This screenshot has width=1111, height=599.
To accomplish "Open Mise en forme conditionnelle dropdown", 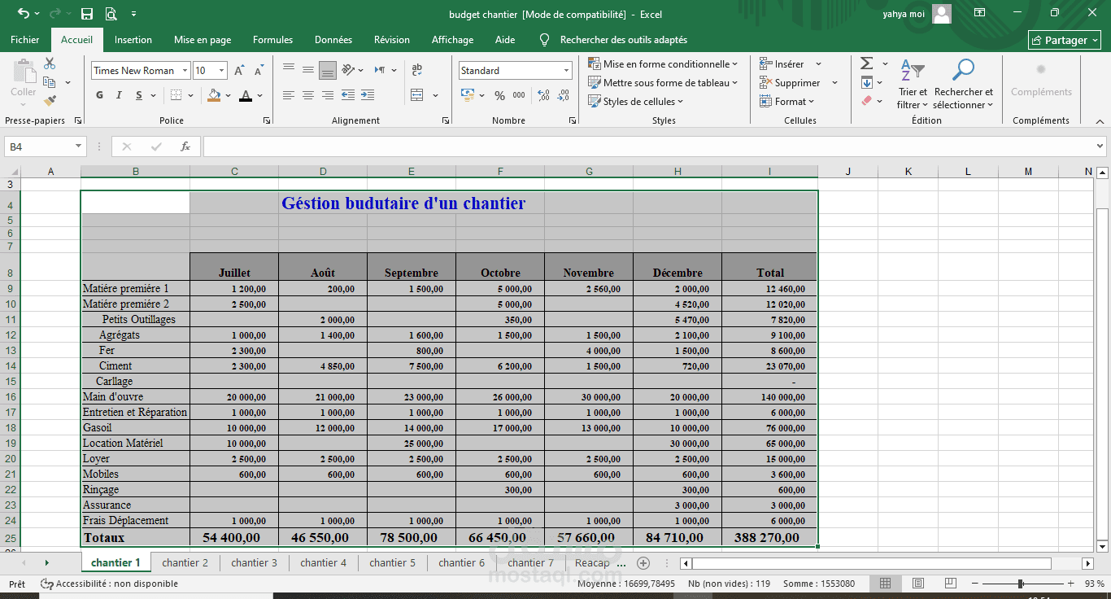I will (663, 63).
